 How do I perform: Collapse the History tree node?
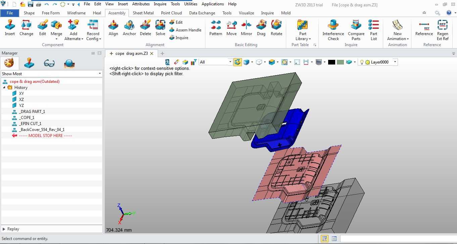(x=4, y=88)
